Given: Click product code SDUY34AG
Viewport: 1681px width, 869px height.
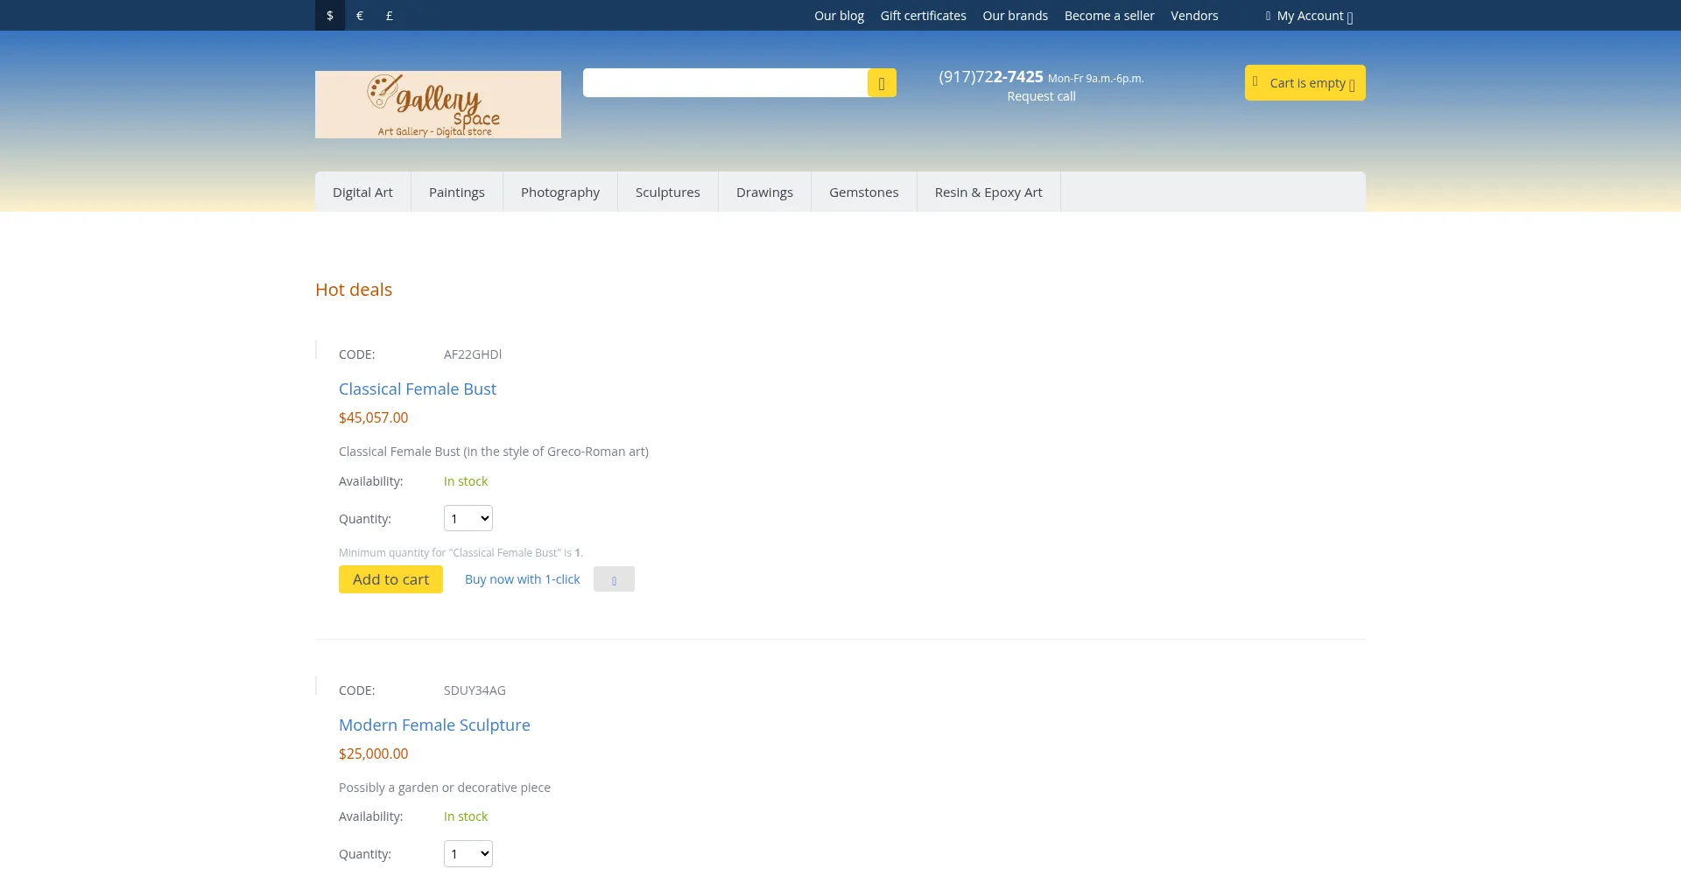Looking at the screenshot, I should click(475, 690).
